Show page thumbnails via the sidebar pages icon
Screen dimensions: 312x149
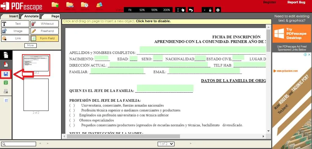(x=6, y=55)
